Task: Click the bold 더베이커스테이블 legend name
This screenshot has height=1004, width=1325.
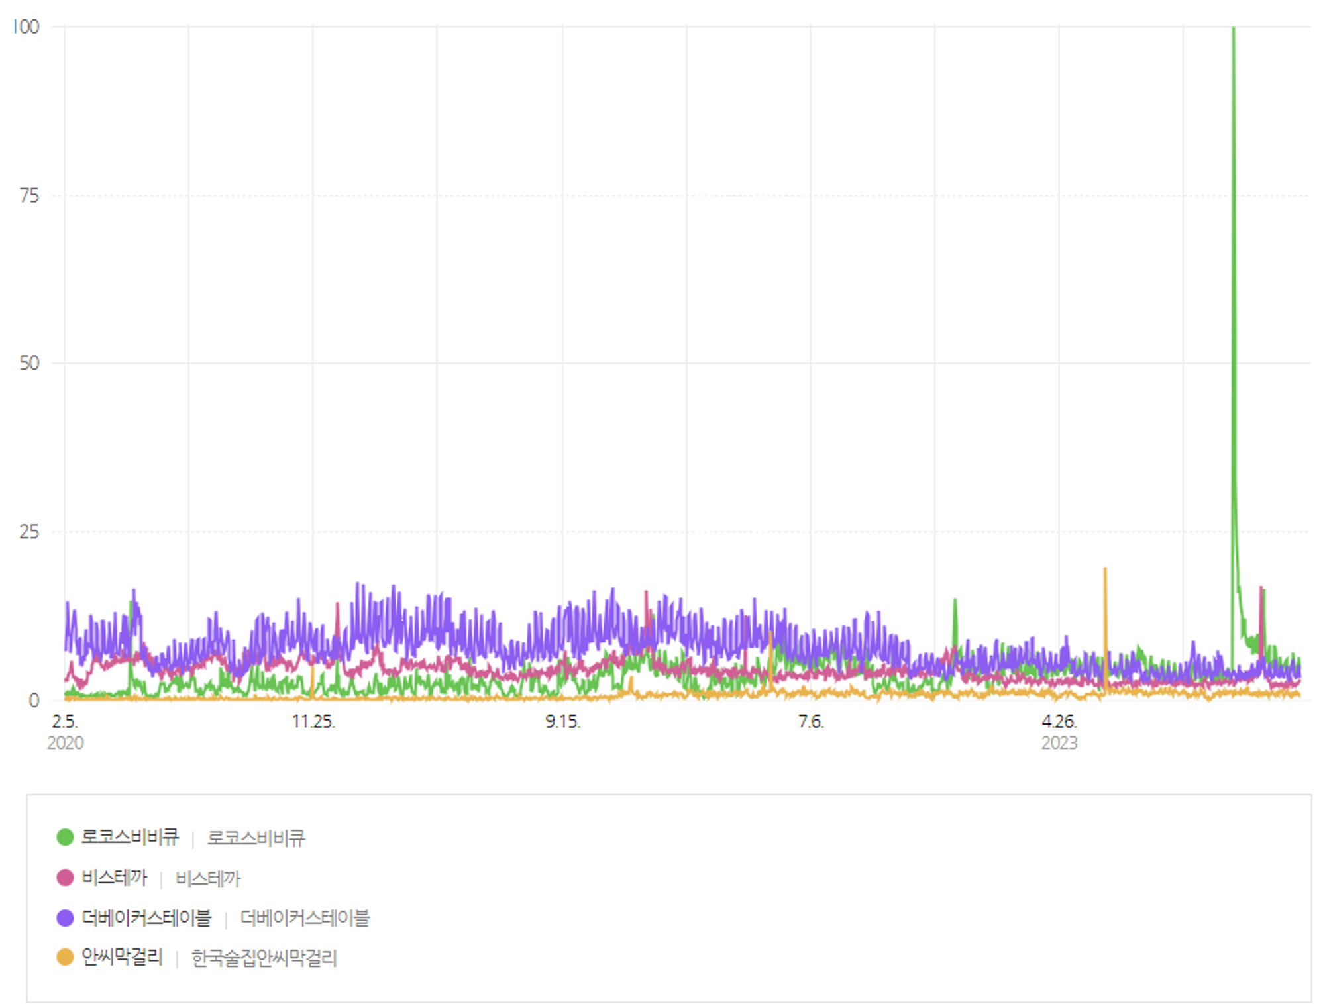Action: click(146, 917)
